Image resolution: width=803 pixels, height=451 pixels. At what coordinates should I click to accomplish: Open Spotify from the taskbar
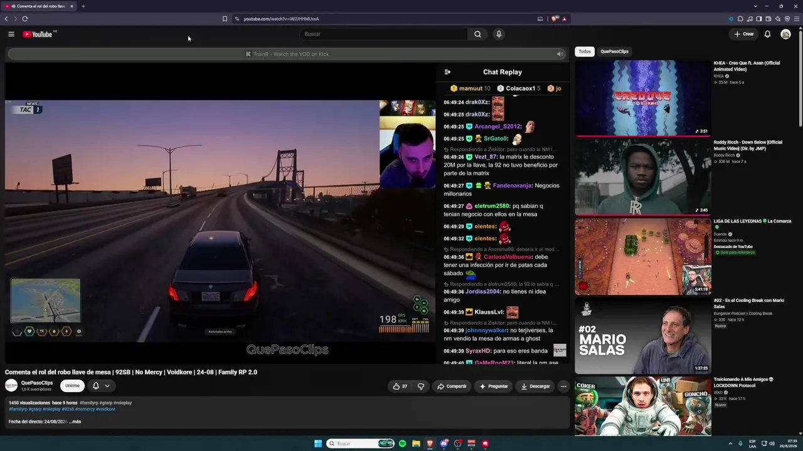pos(403,443)
